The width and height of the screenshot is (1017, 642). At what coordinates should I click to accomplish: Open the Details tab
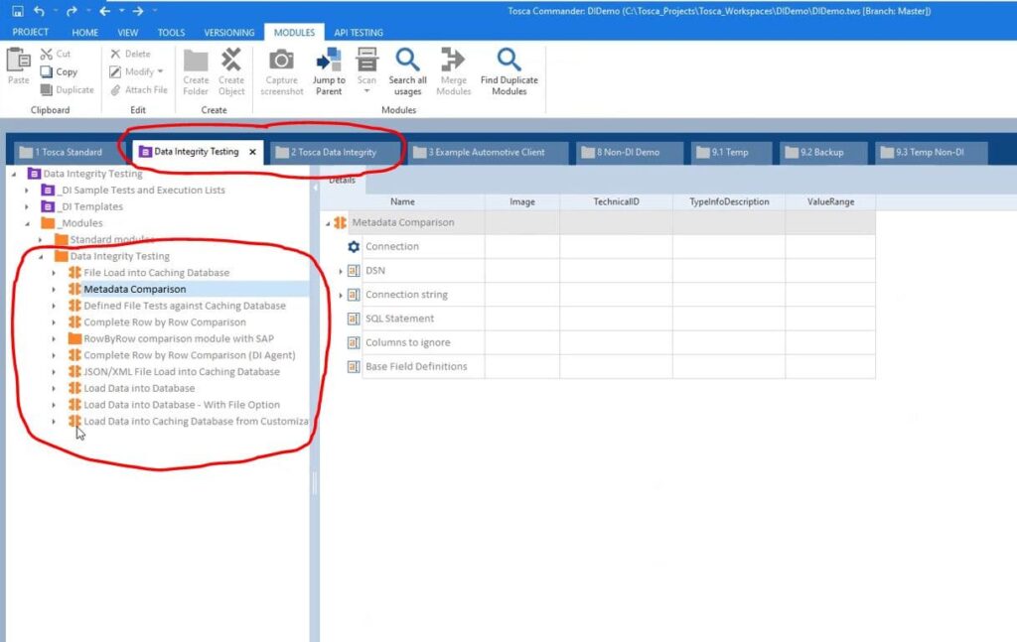(342, 180)
